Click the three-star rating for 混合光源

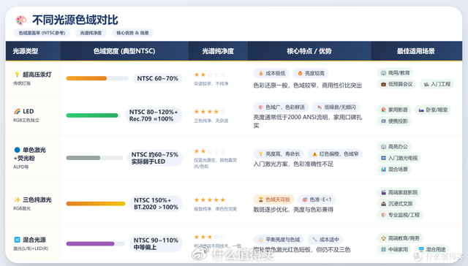210,237
